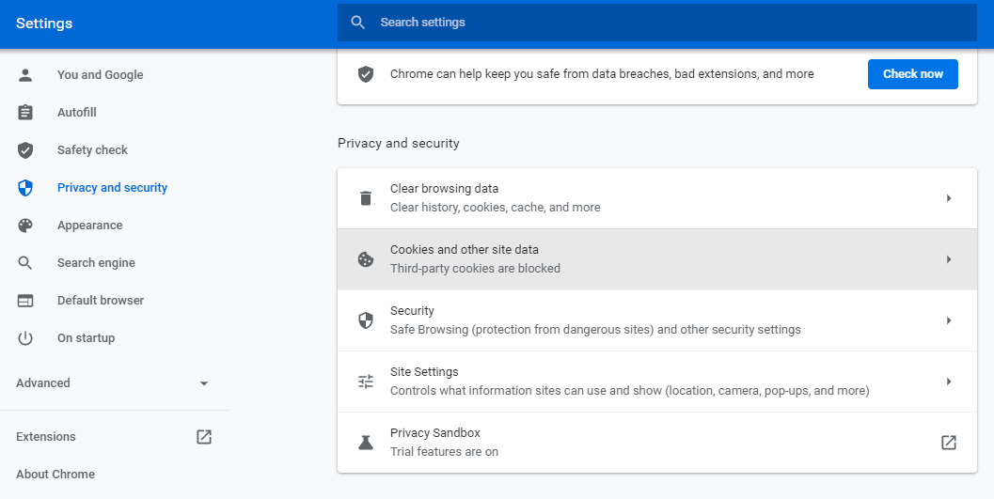
Task: Open Appearance settings section
Action: 90,226
